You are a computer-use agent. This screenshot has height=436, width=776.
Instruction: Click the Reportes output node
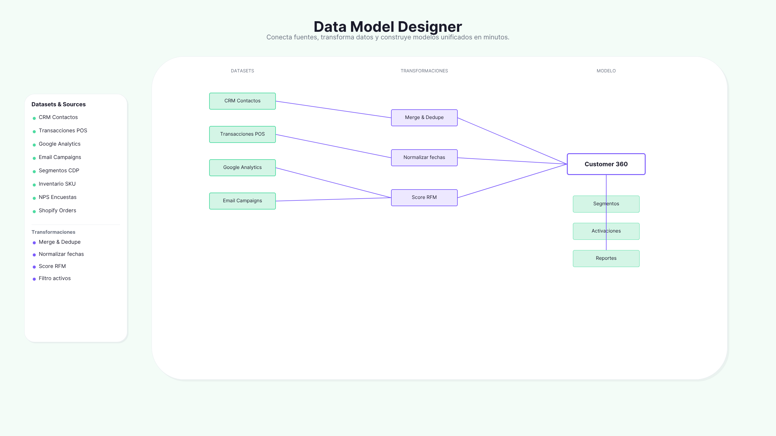(x=606, y=258)
